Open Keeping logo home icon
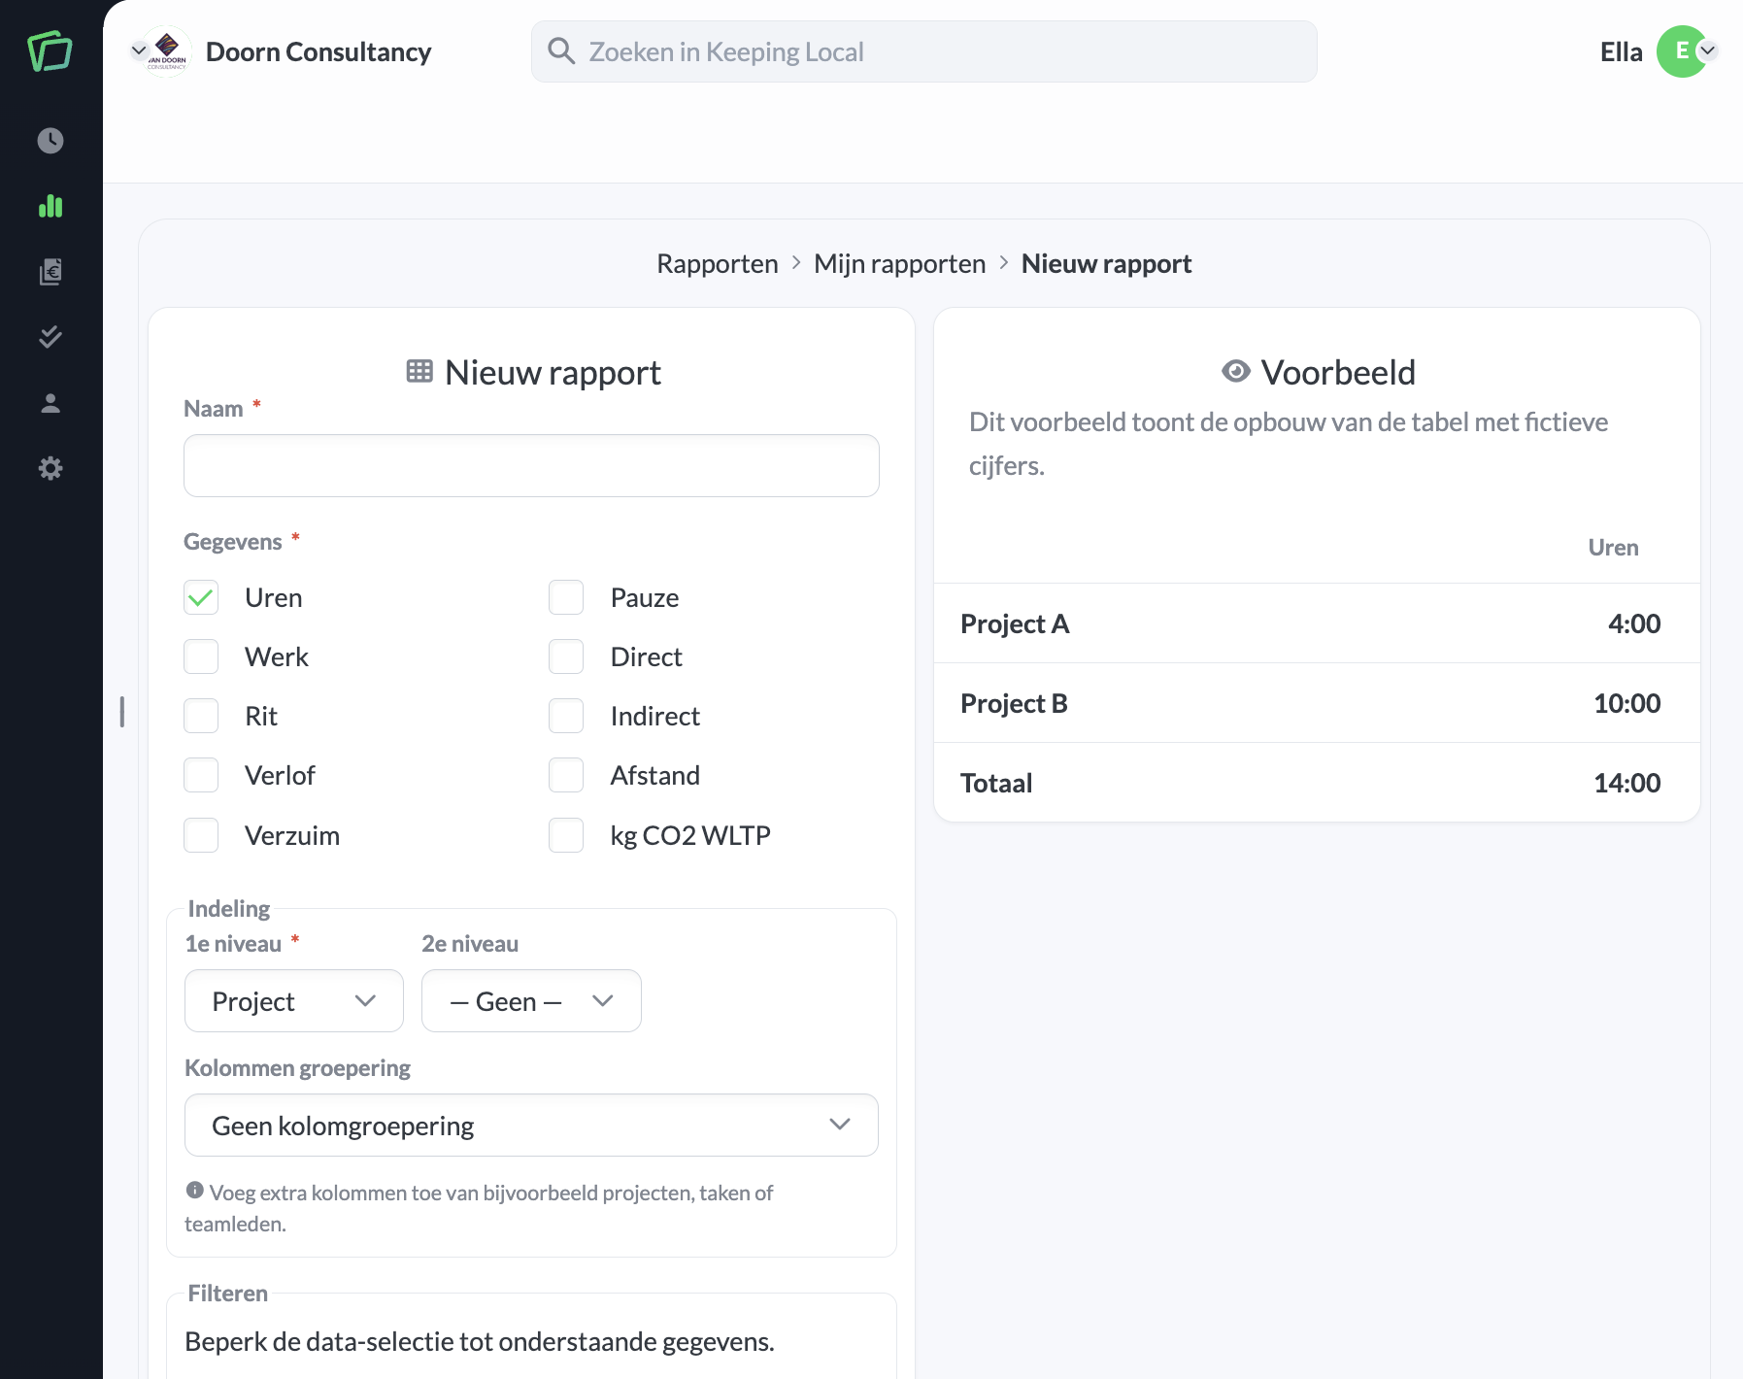 point(50,50)
